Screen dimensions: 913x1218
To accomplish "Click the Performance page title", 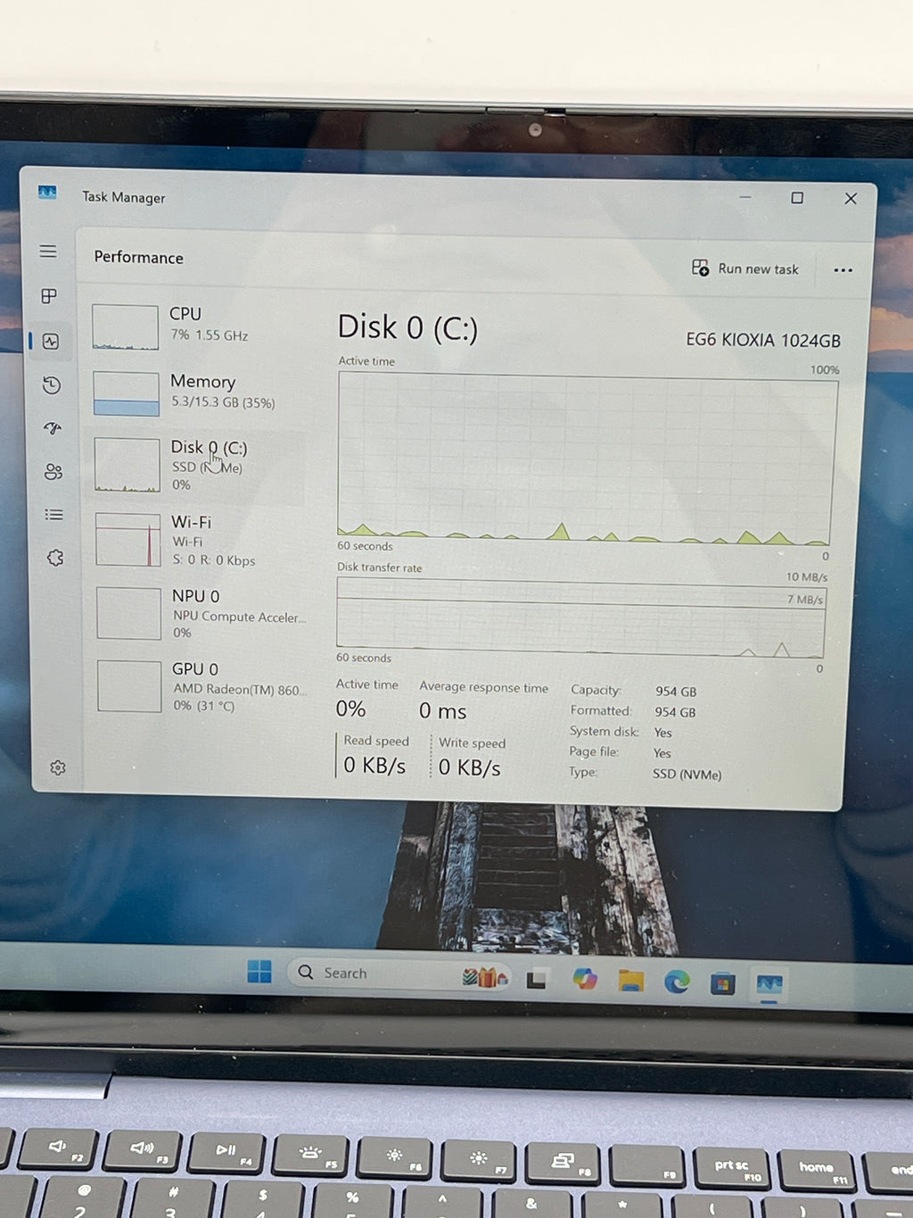I will (139, 258).
